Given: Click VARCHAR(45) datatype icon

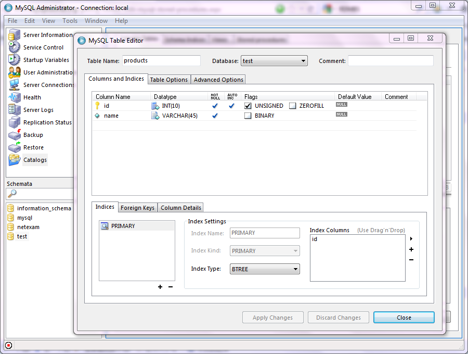Looking at the screenshot, I should (155, 116).
